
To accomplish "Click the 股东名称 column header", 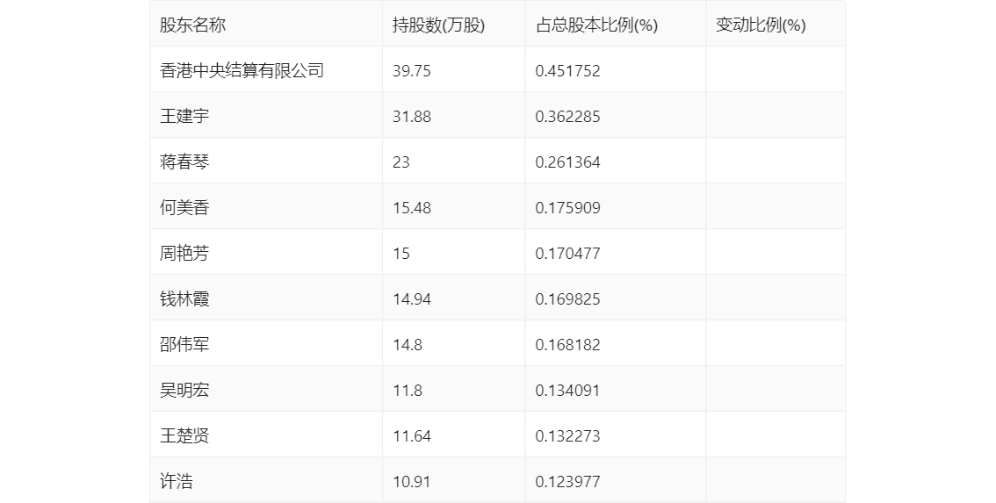I will pos(192,25).
